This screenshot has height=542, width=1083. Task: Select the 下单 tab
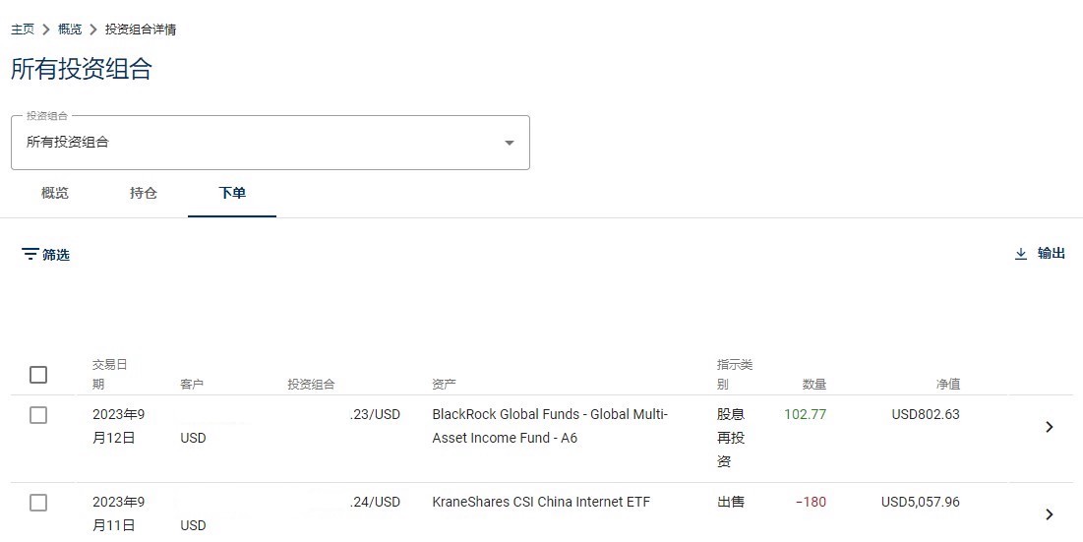pyautogui.click(x=232, y=194)
